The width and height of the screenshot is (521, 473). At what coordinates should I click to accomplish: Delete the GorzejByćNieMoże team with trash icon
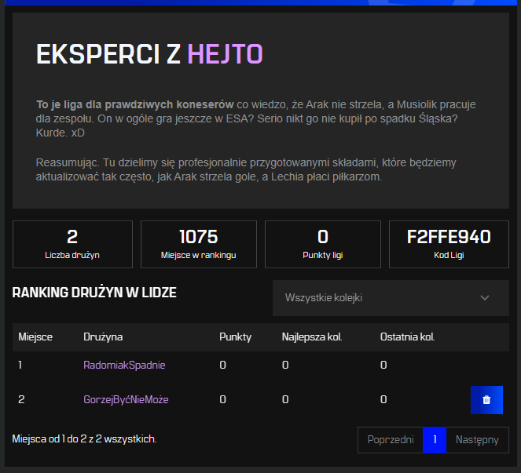[486, 399]
